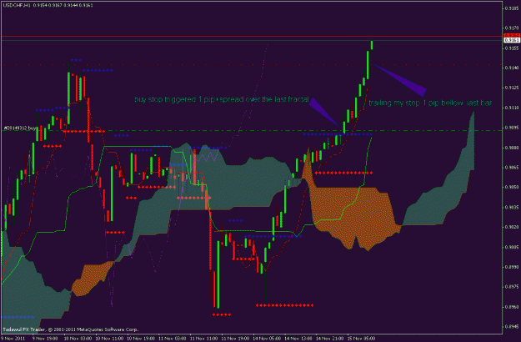Click the '14 Nov 05:00' time axis label
The height and width of the screenshot is (342, 521).
[267, 339]
